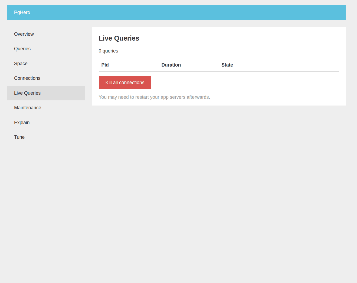This screenshot has width=357, height=283.
Task: Select the Live Queries menu item
Action: [x=27, y=93]
